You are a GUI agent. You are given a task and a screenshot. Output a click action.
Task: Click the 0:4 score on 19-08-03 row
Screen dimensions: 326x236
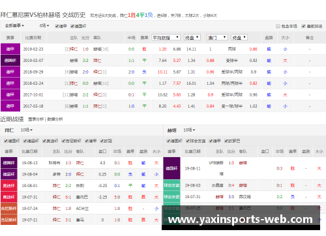(231, 185)
